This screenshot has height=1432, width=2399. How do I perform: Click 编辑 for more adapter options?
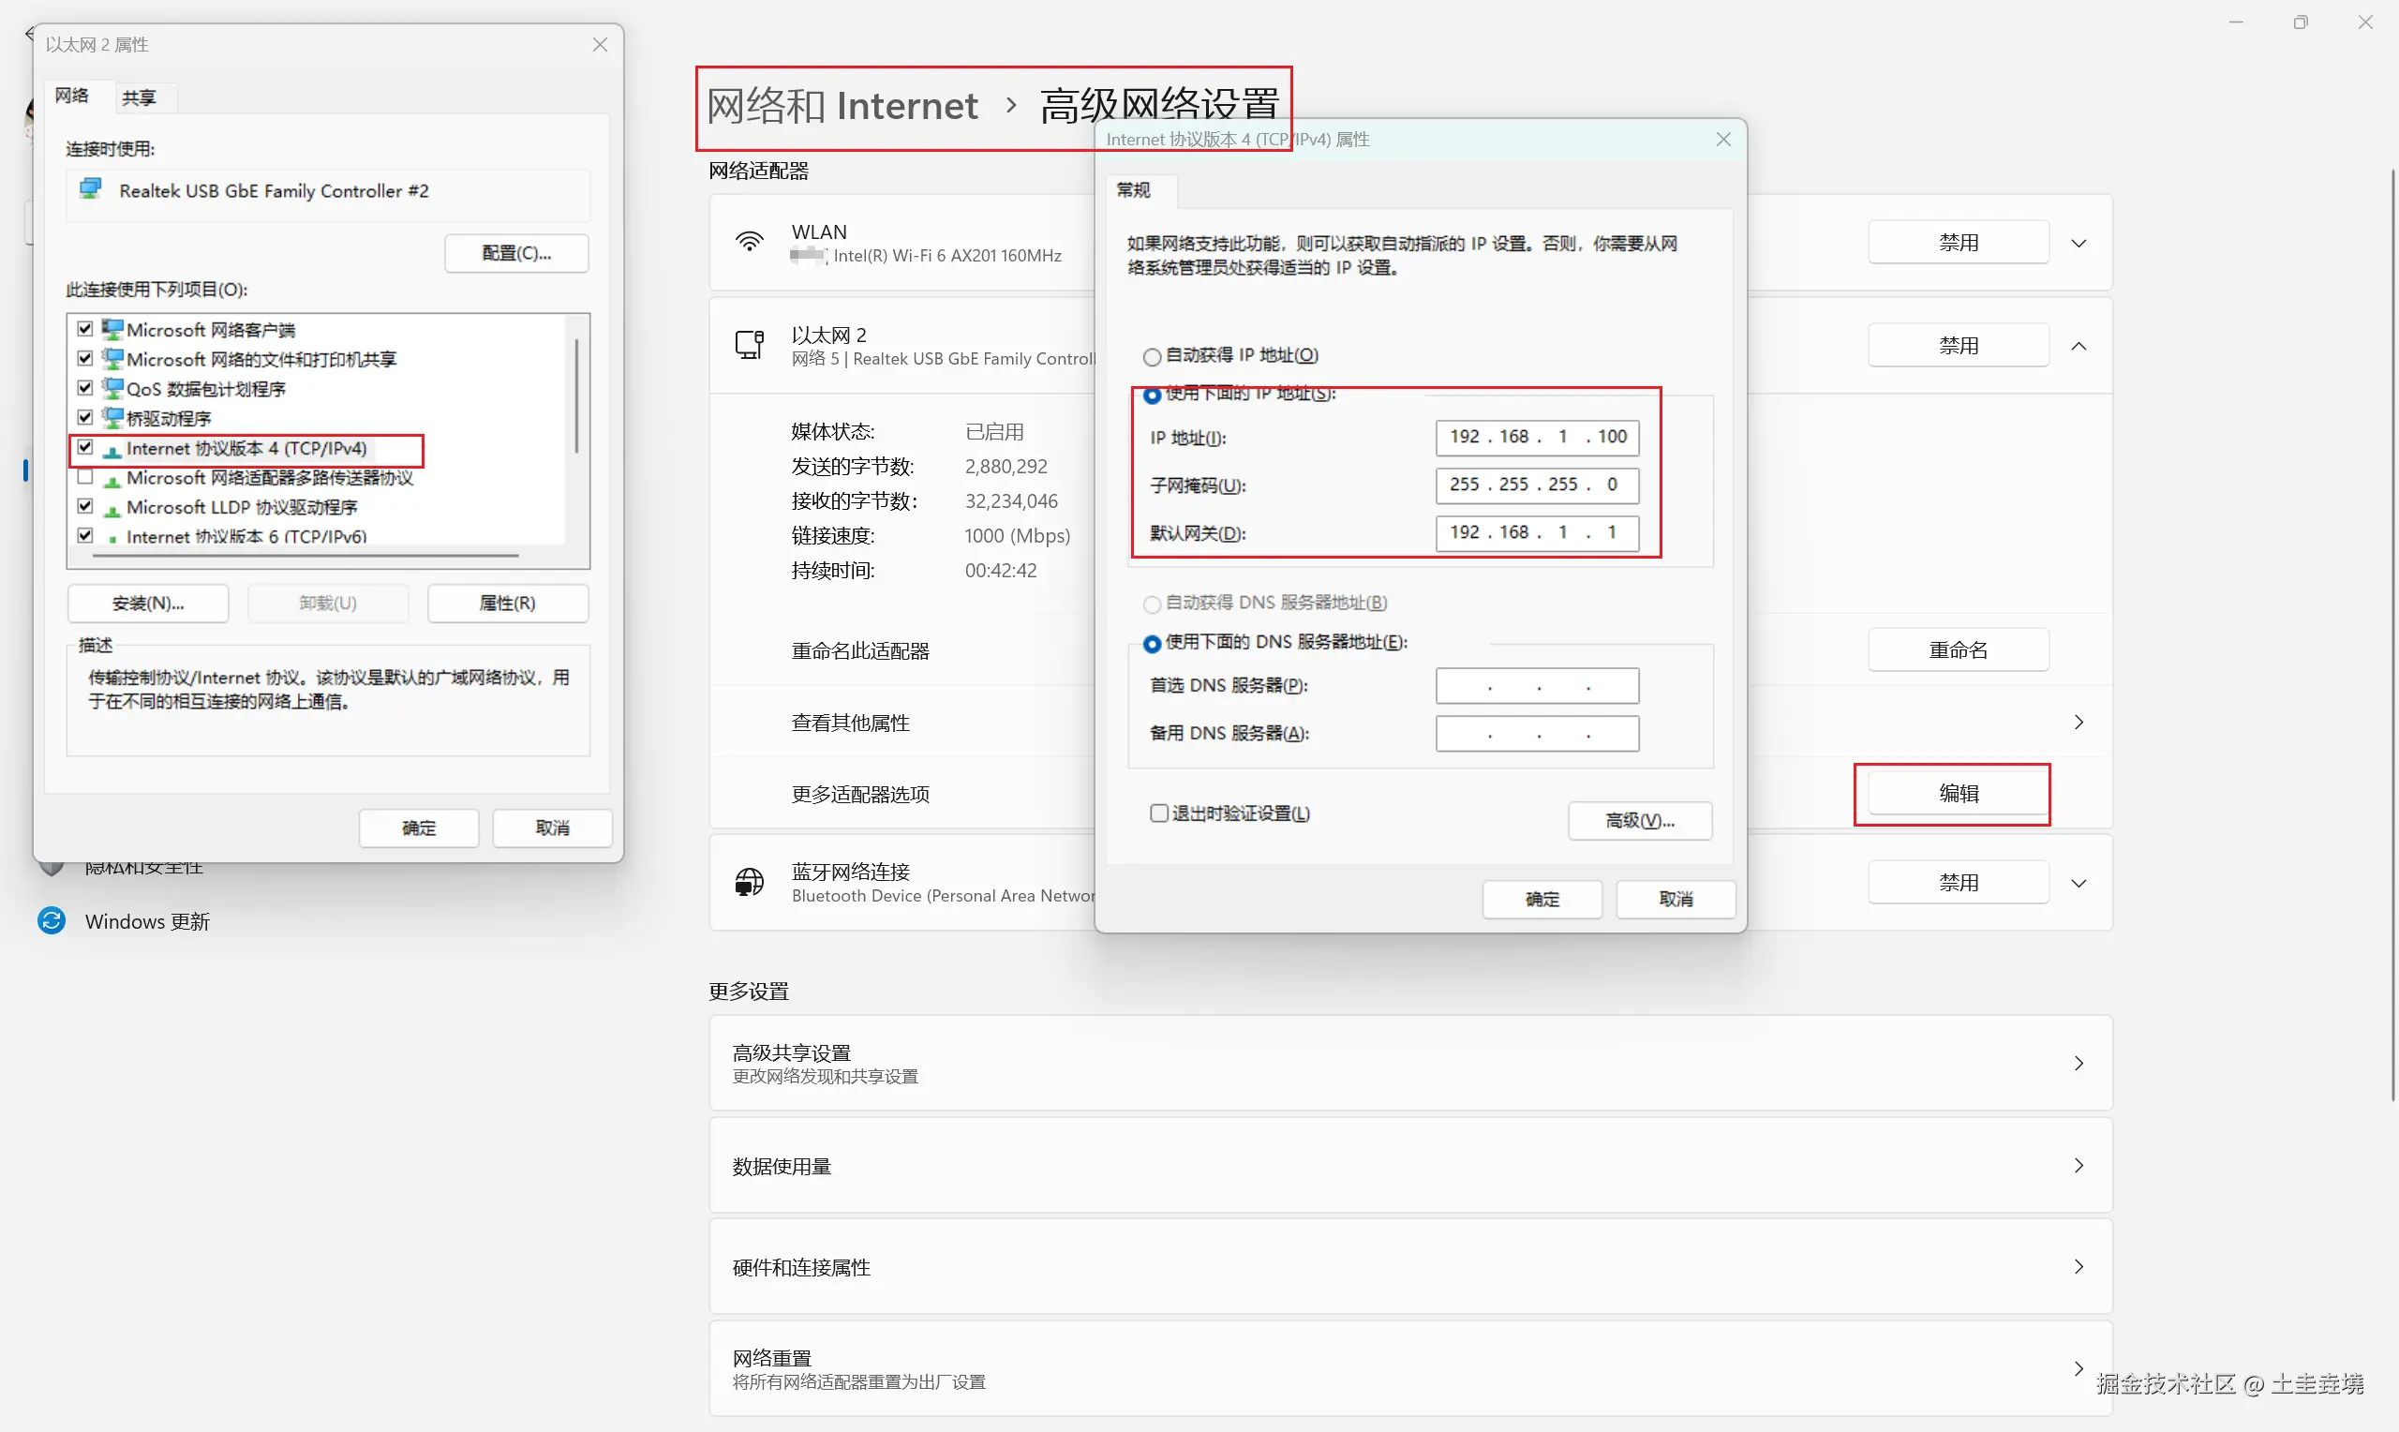(1958, 793)
